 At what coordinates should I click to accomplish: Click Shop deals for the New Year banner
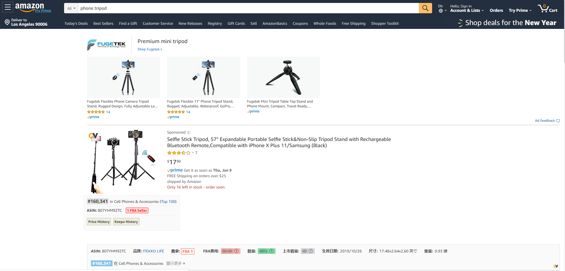point(507,23)
